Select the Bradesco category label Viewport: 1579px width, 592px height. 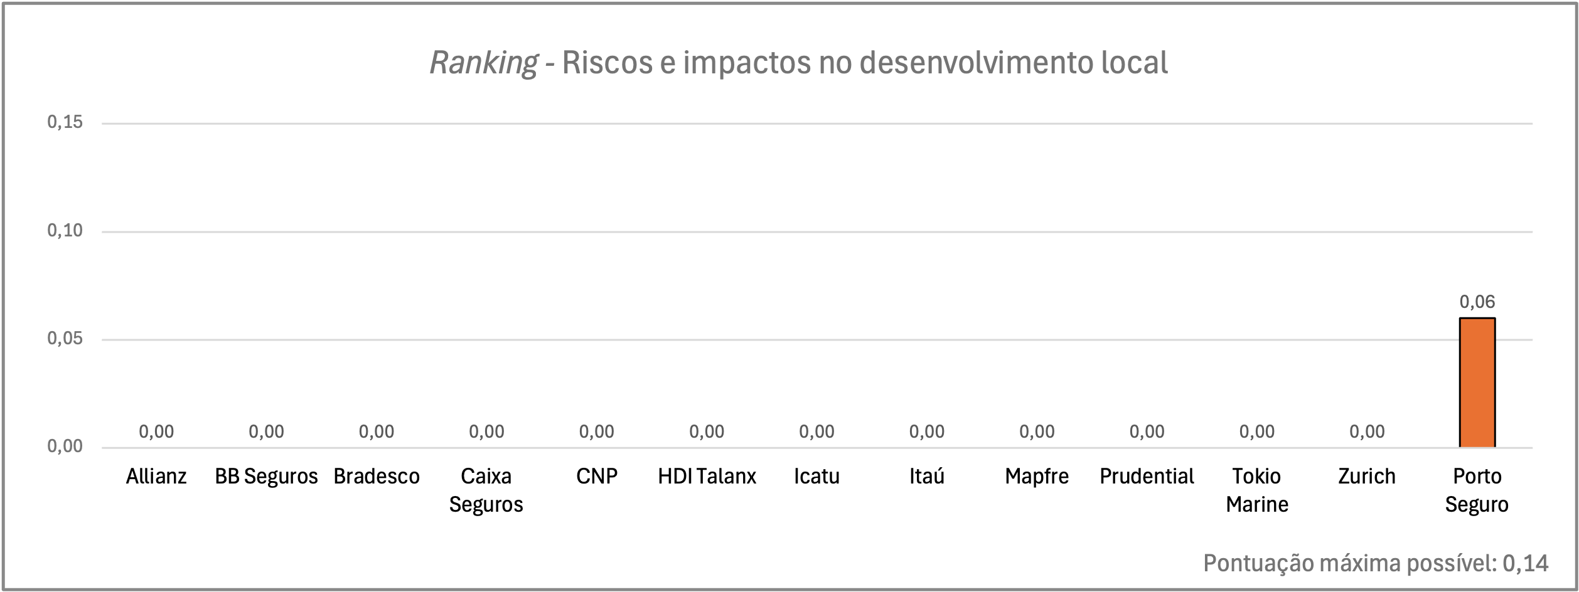point(377,477)
